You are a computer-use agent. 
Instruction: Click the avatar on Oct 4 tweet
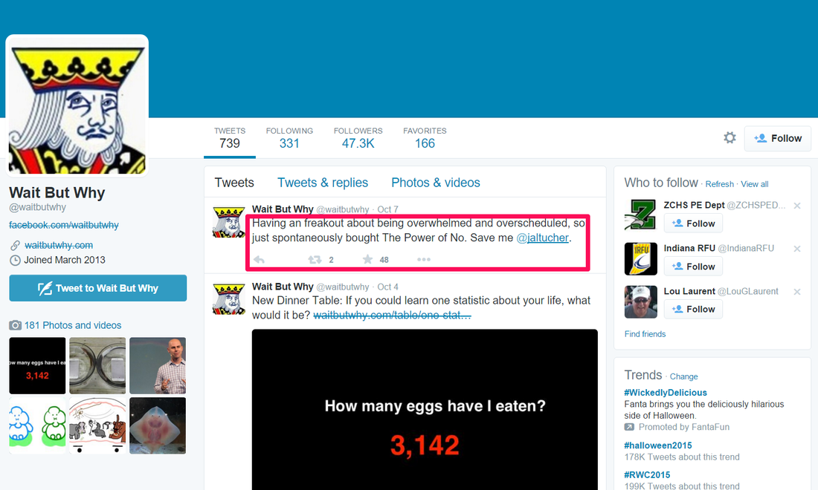pyautogui.click(x=228, y=299)
